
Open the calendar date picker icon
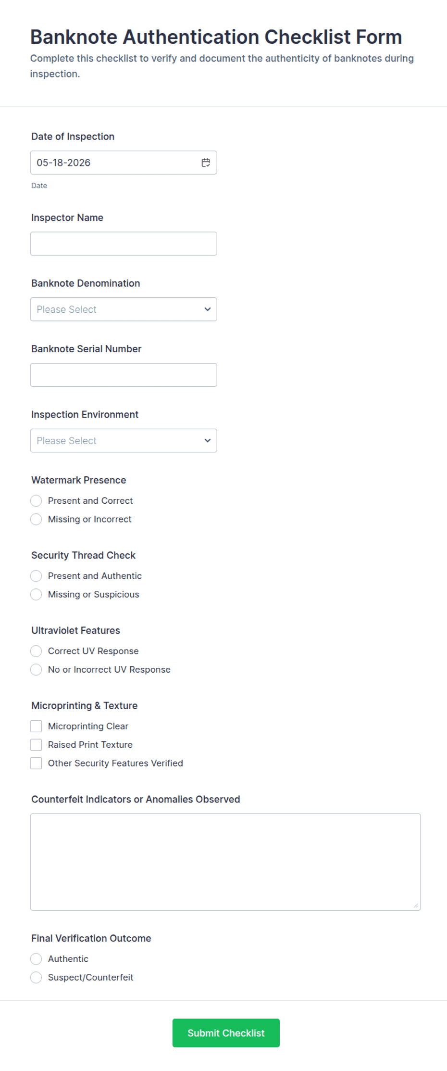206,163
